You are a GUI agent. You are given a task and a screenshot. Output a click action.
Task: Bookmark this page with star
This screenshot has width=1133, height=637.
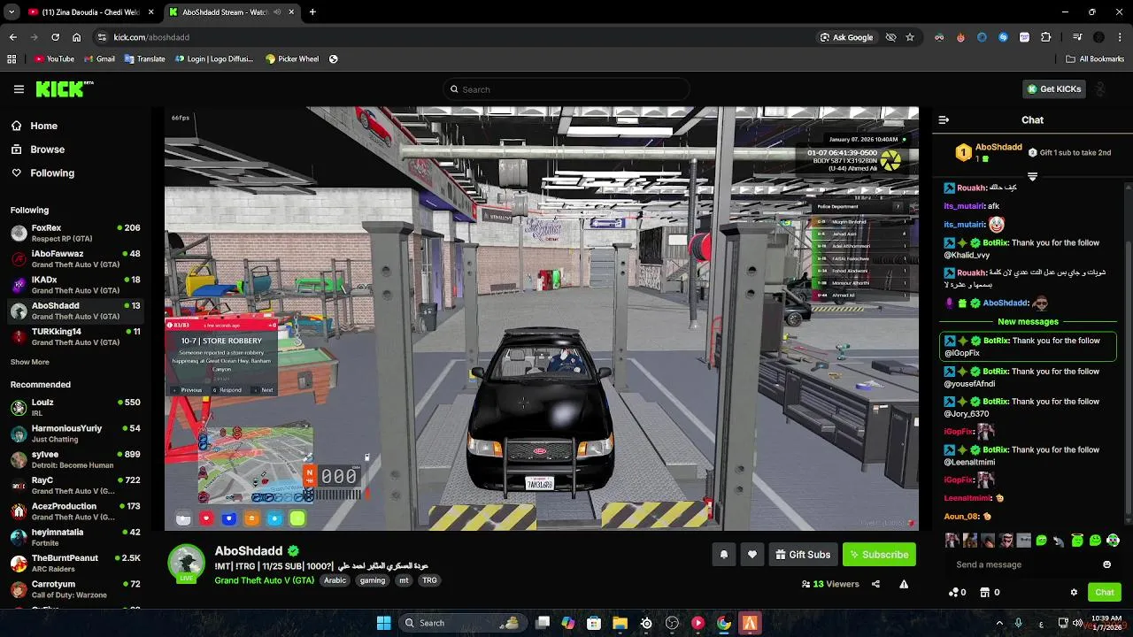point(909,37)
